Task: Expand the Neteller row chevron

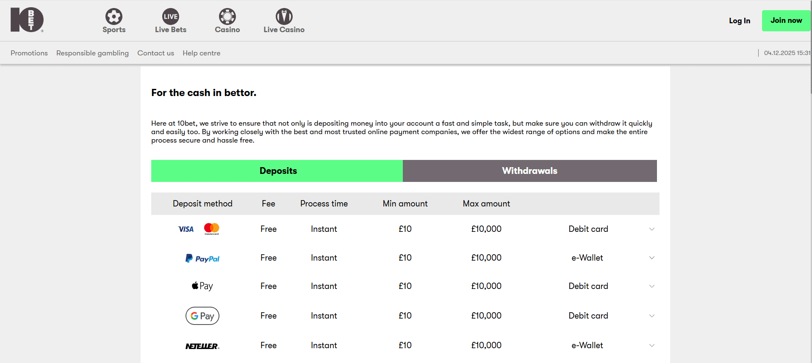Action: pos(652,346)
